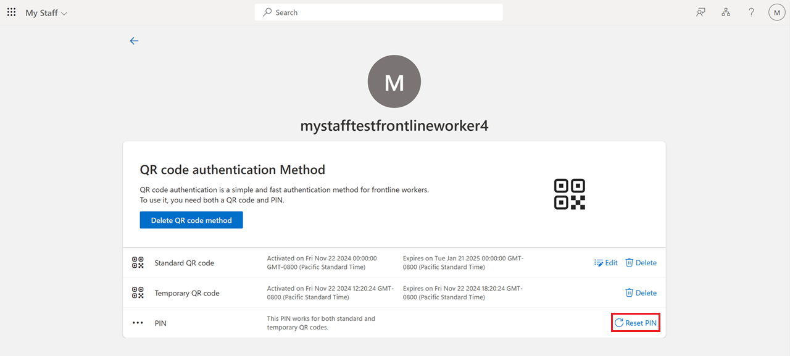This screenshot has height=356, width=790.
Task: Click the Search input field
Action: tap(378, 12)
